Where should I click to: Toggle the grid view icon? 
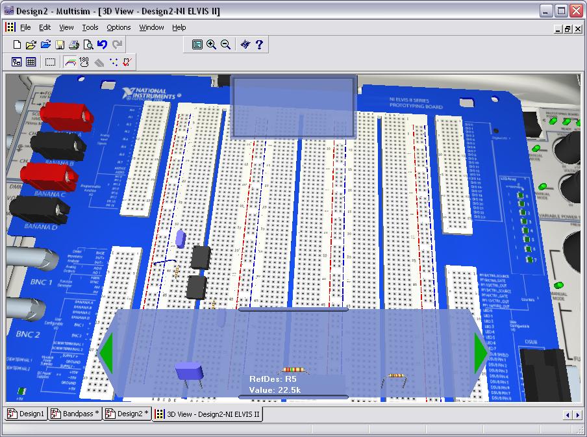(x=31, y=62)
